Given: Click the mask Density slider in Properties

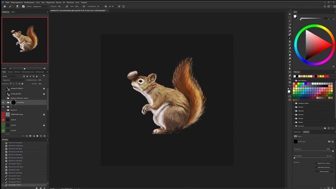Looking at the screenshot, I should click(x=313, y=151).
